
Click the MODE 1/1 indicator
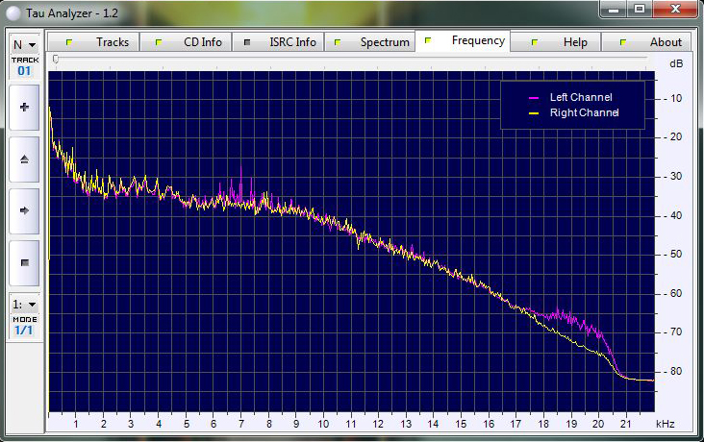[24, 330]
